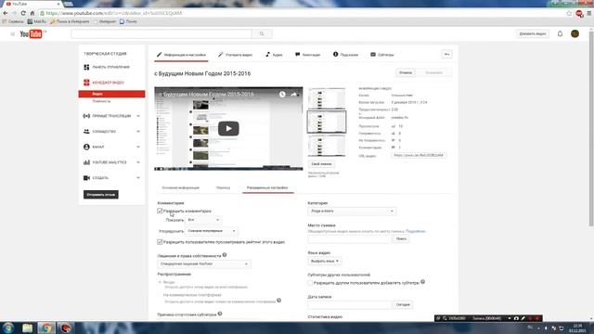Open Менеджер видео in sidebar
This screenshot has height=334, width=594.
[x=108, y=83]
